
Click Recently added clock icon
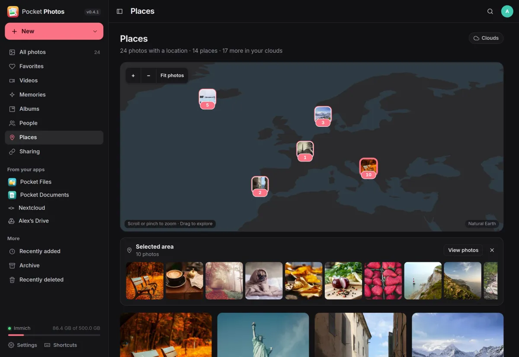tap(12, 251)
